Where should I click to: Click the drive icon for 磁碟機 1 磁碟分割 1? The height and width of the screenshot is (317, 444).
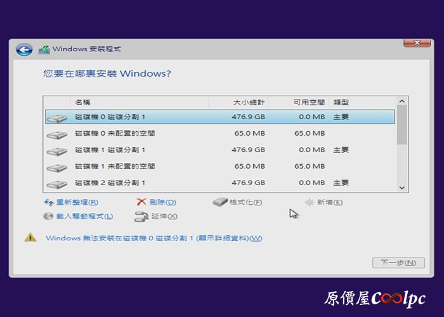(x=57, y=151)
